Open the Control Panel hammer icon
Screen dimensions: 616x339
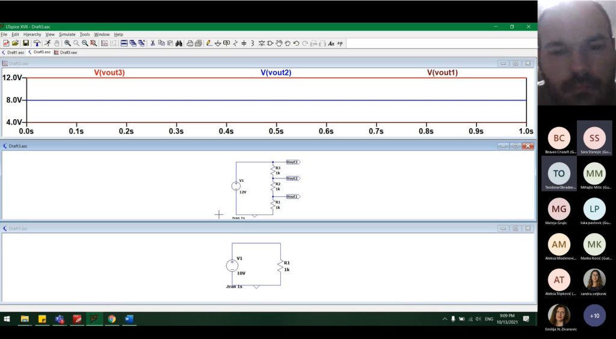[37, 43]
